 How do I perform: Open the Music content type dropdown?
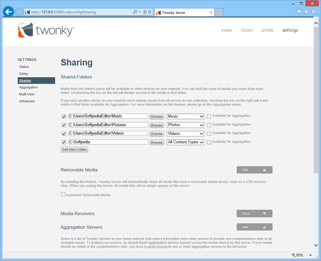[185, 116]
